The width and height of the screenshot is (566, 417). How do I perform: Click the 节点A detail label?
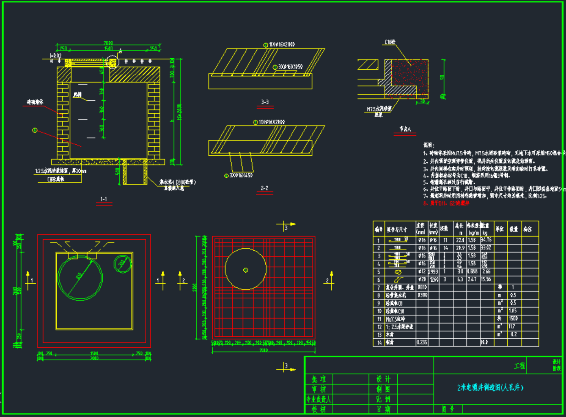click(x=405, y=129)
